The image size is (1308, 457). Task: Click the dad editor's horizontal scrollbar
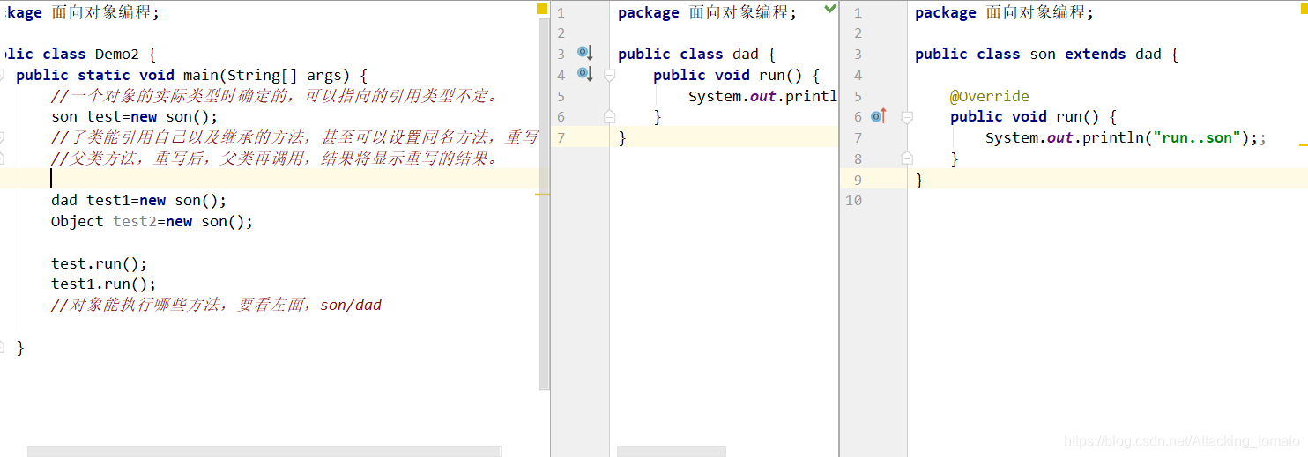672,451
